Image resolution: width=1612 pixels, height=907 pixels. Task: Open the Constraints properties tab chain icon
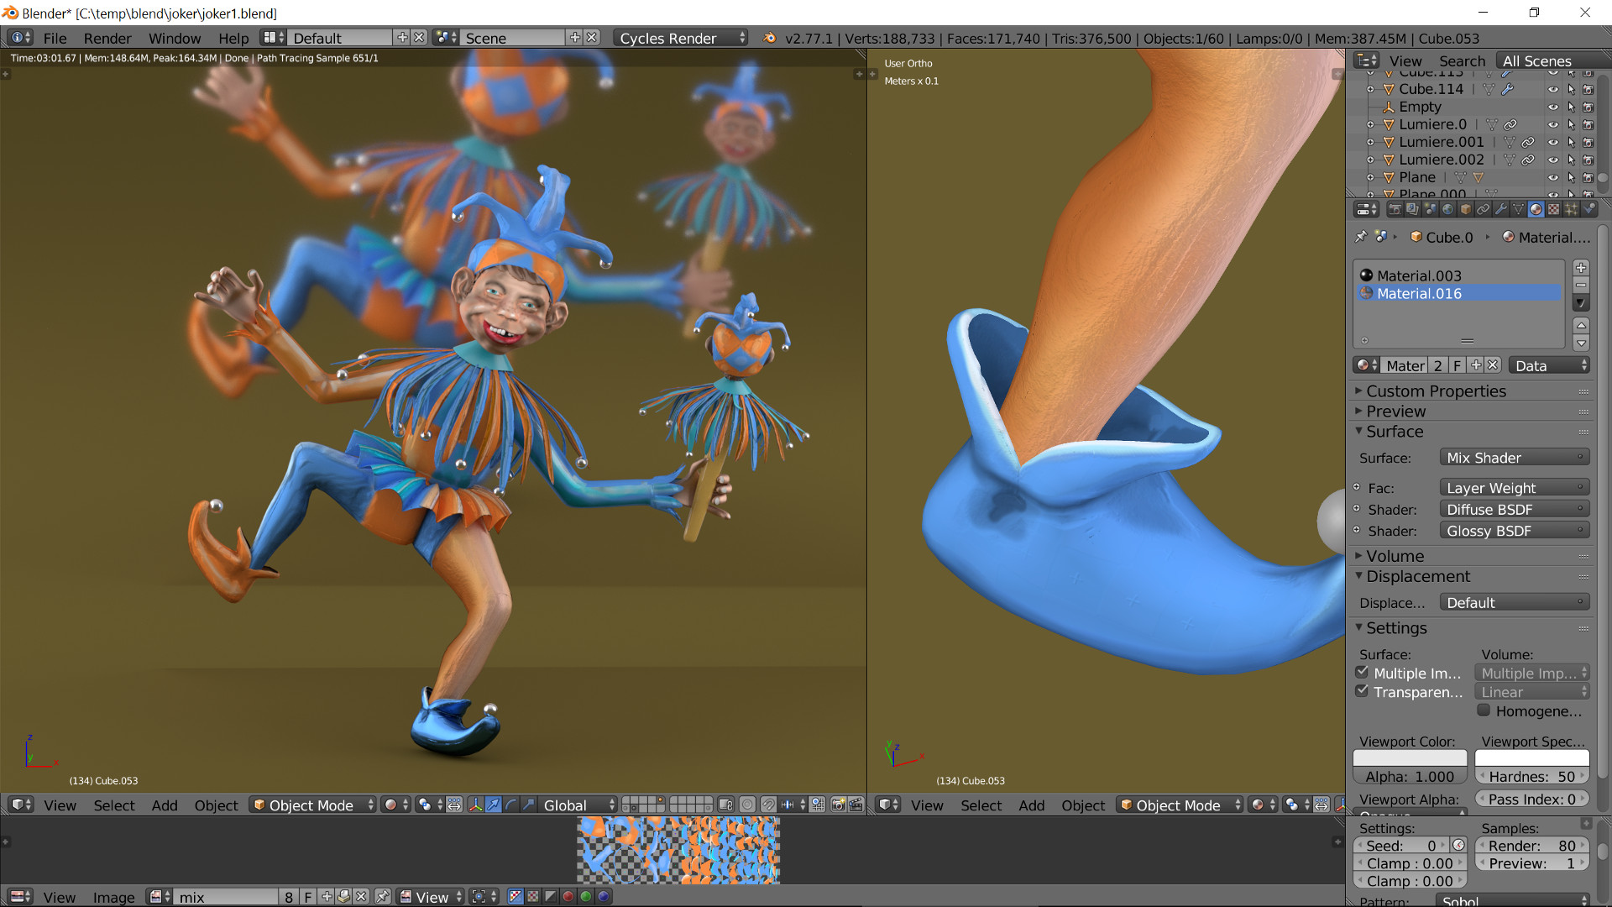(x=1484, y=209)
